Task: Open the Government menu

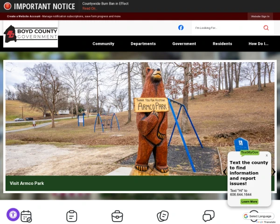Action: [184, 44]
